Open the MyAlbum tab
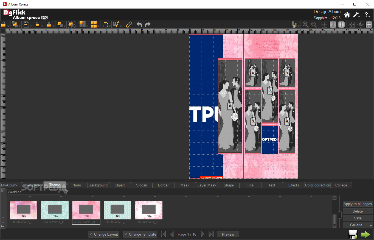 [x=11, y=185]
